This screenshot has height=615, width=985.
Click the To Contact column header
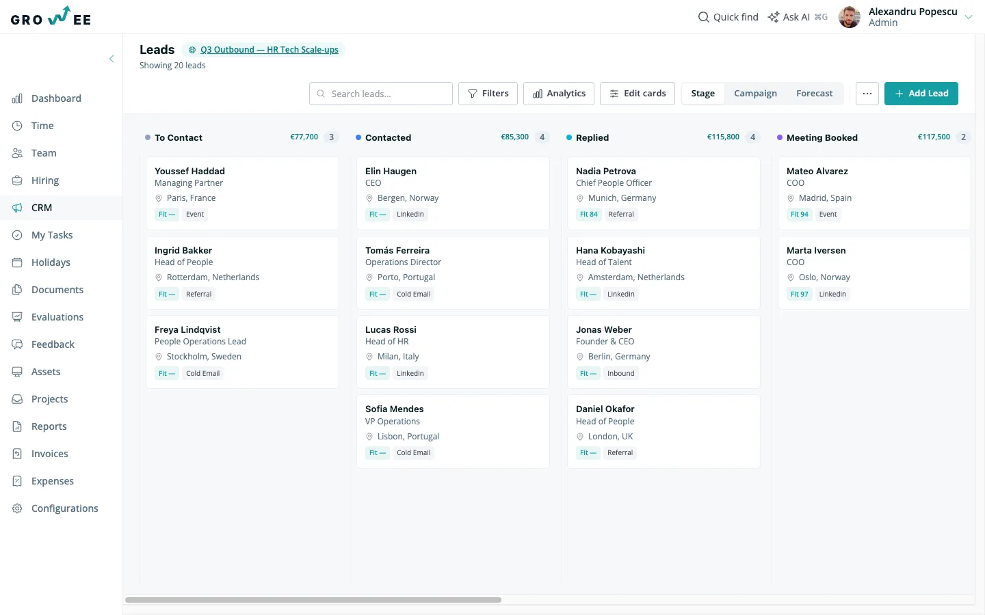pyautogui.click(x=179, y=137)
